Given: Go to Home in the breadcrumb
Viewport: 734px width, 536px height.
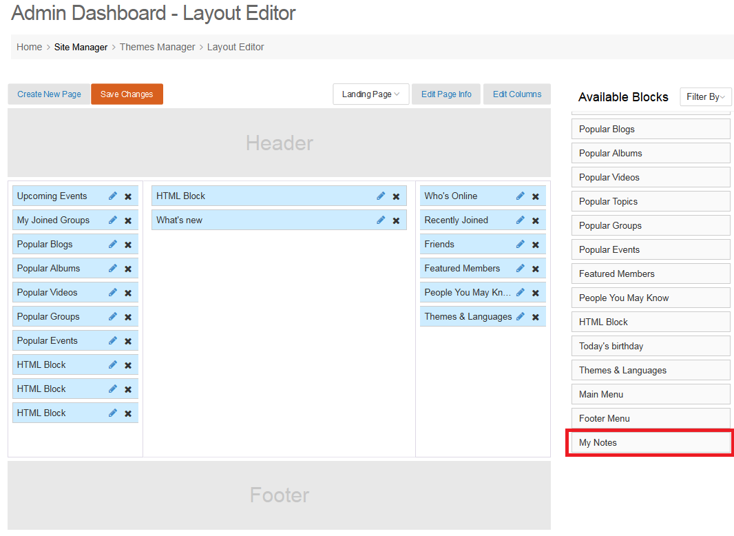Looking at the screenshot, I should [x=30, y=47].
